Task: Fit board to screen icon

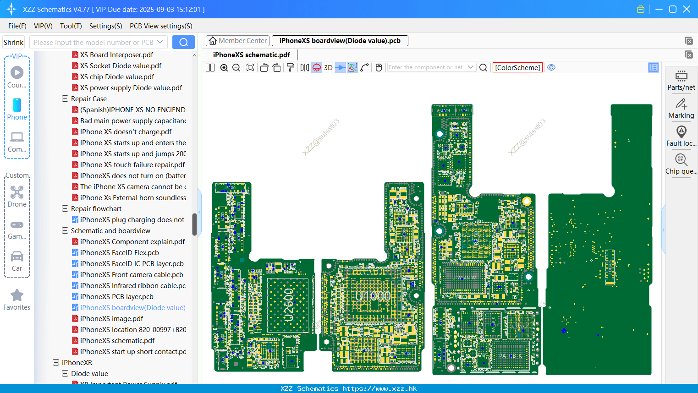Action: (250, 67)
